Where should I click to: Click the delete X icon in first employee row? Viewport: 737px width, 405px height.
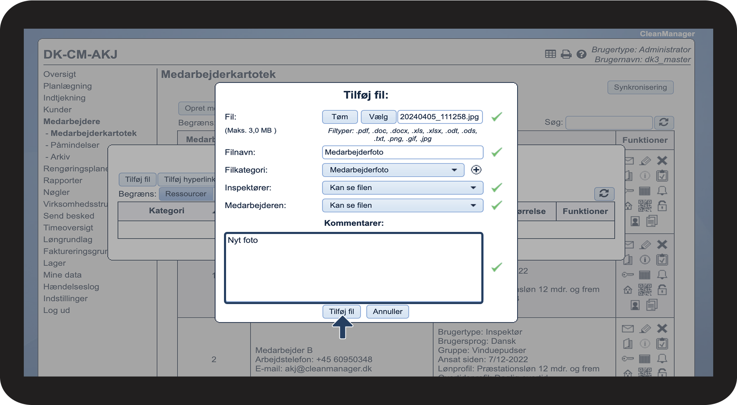(662, 161)
